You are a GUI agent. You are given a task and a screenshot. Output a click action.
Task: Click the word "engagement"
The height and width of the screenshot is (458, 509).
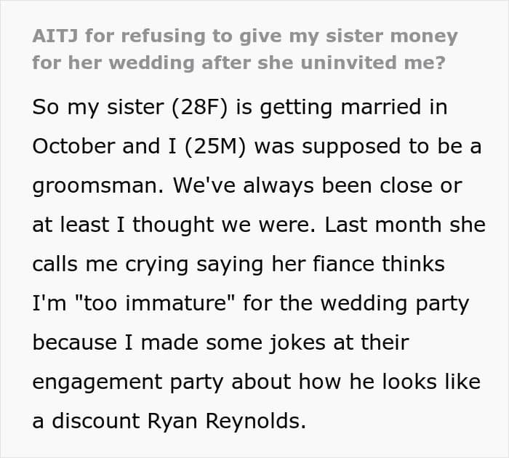(97, 382)
